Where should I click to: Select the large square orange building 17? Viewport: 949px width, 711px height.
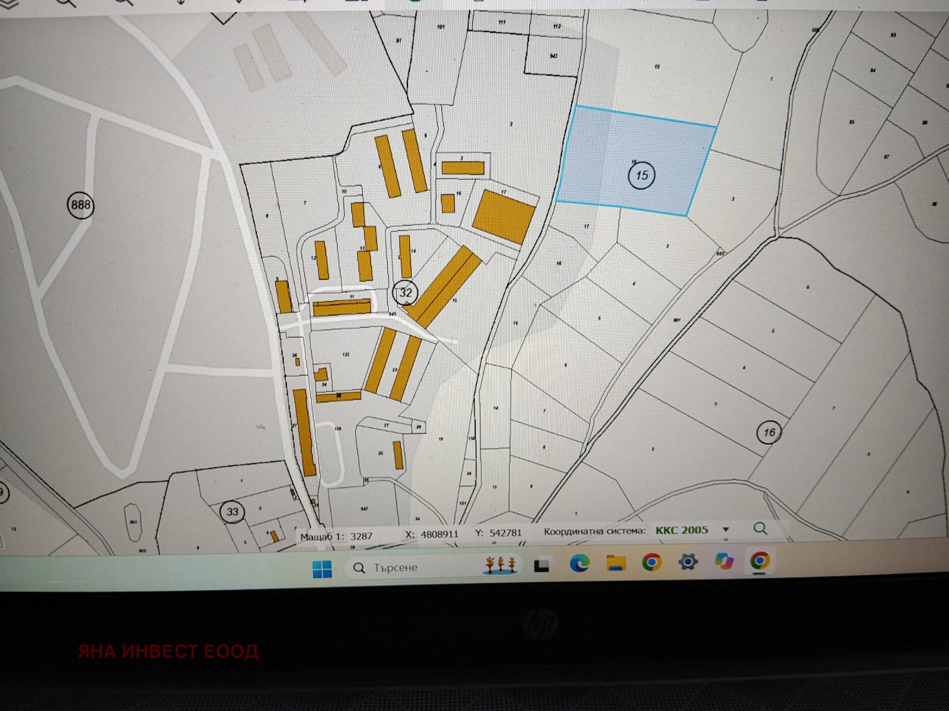[x=504, y=217]
